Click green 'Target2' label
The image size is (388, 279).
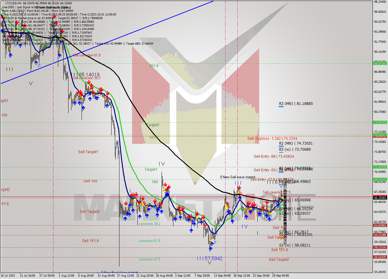(x=153, y=125)
